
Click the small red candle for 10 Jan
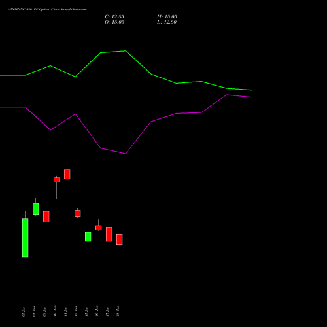click(x=57, y=180)
